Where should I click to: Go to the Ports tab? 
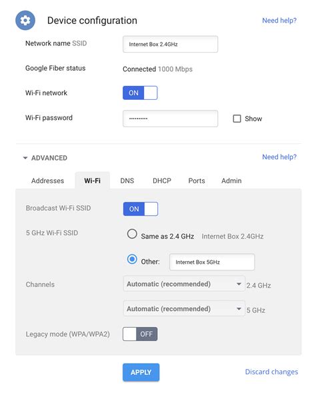pyautogui.click(x=197, y=181)
